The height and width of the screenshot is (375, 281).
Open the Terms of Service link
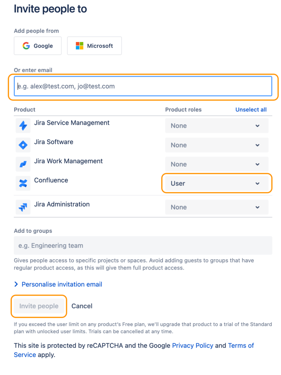click(x=134, y=350)
